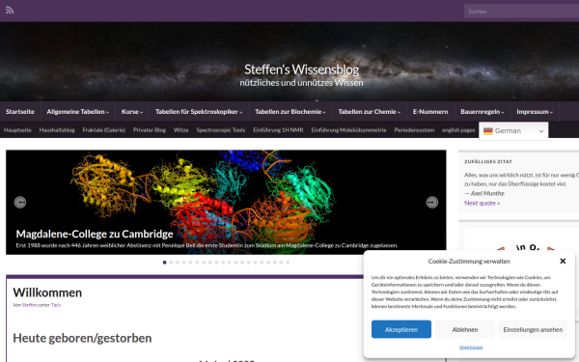Open Spectroscopic Tools link
The width and height of the screenshot is (579, 362).
(x=221, y=130)
